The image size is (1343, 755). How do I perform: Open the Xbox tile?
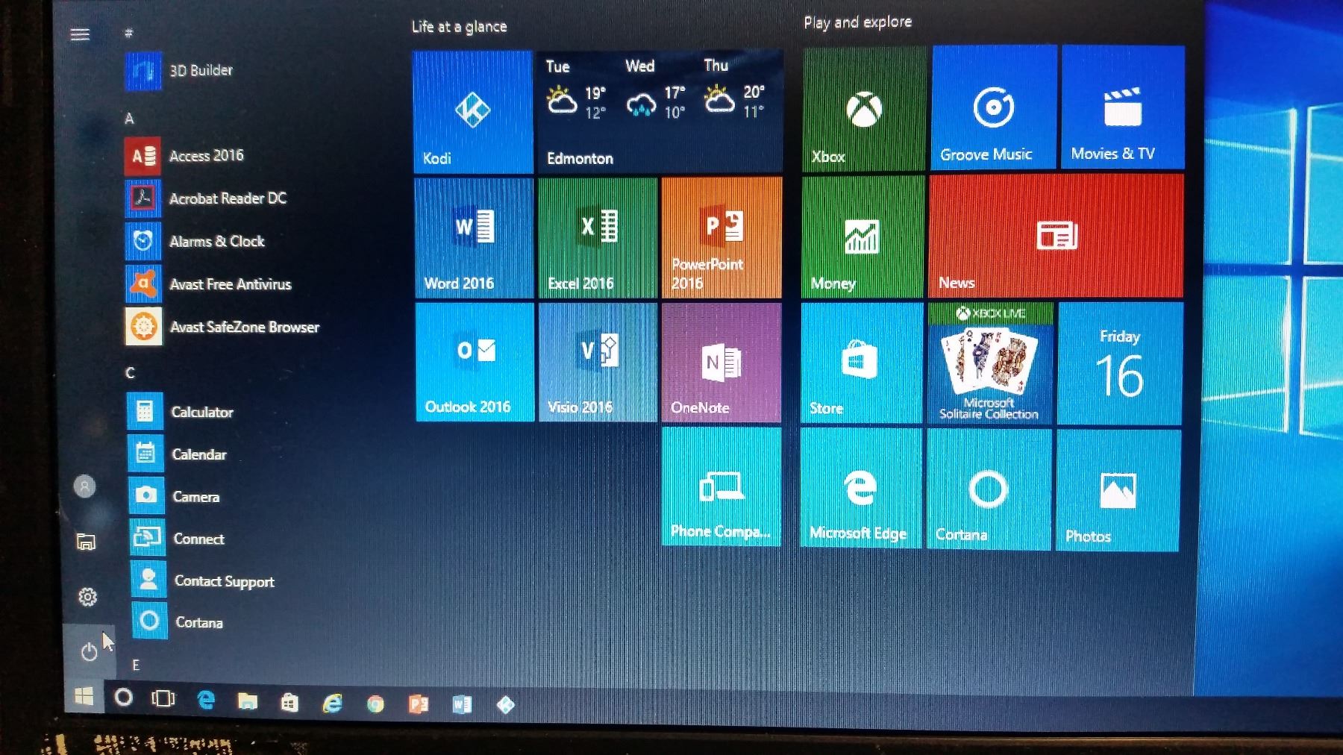pos(864,109)
